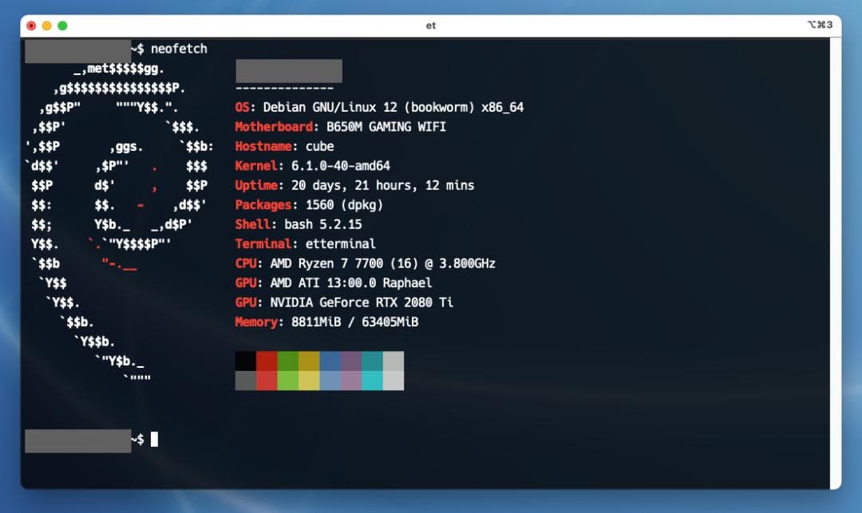Click the terminal's right-side scrollbar
This screenshot has height=513, width=862.
[835, 263]
